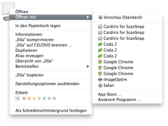
Task: Choose Darstellungsoptionen ausblenden
Action: click(51, 84)
